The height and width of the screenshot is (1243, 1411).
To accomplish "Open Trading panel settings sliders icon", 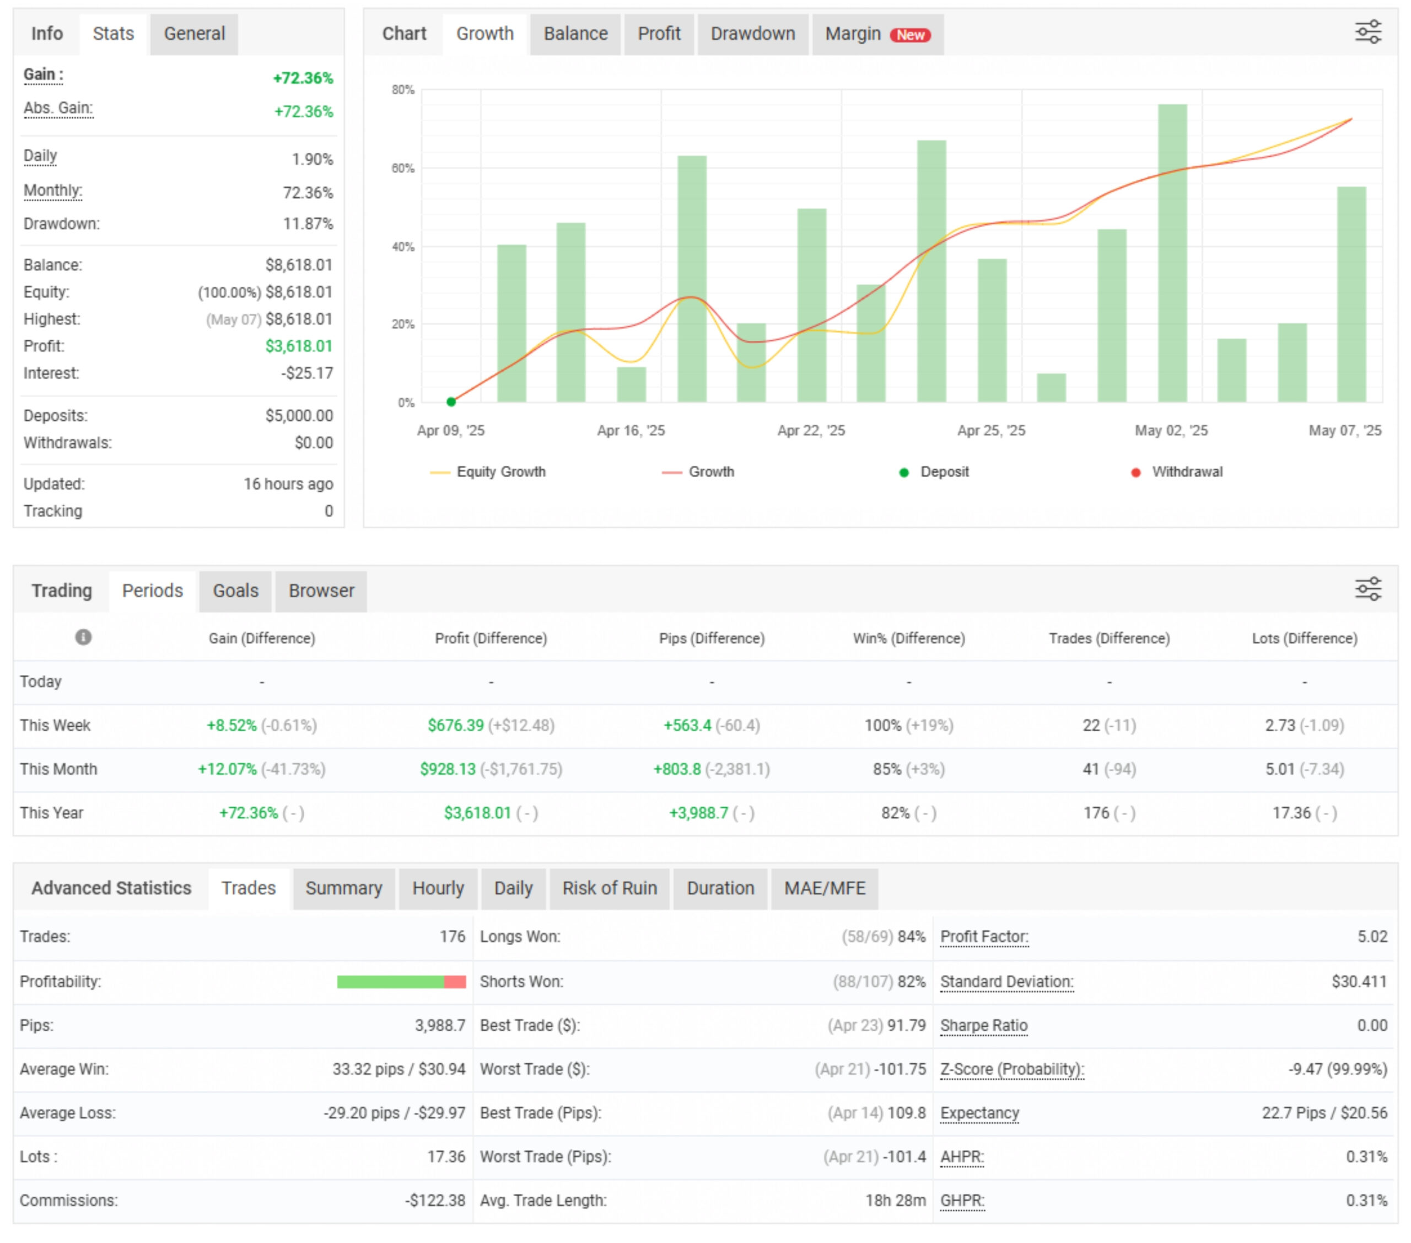I will (x=1367, y=589).
